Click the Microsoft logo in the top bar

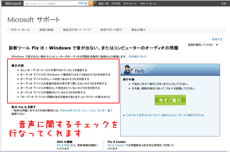click(x=13, y=4)
